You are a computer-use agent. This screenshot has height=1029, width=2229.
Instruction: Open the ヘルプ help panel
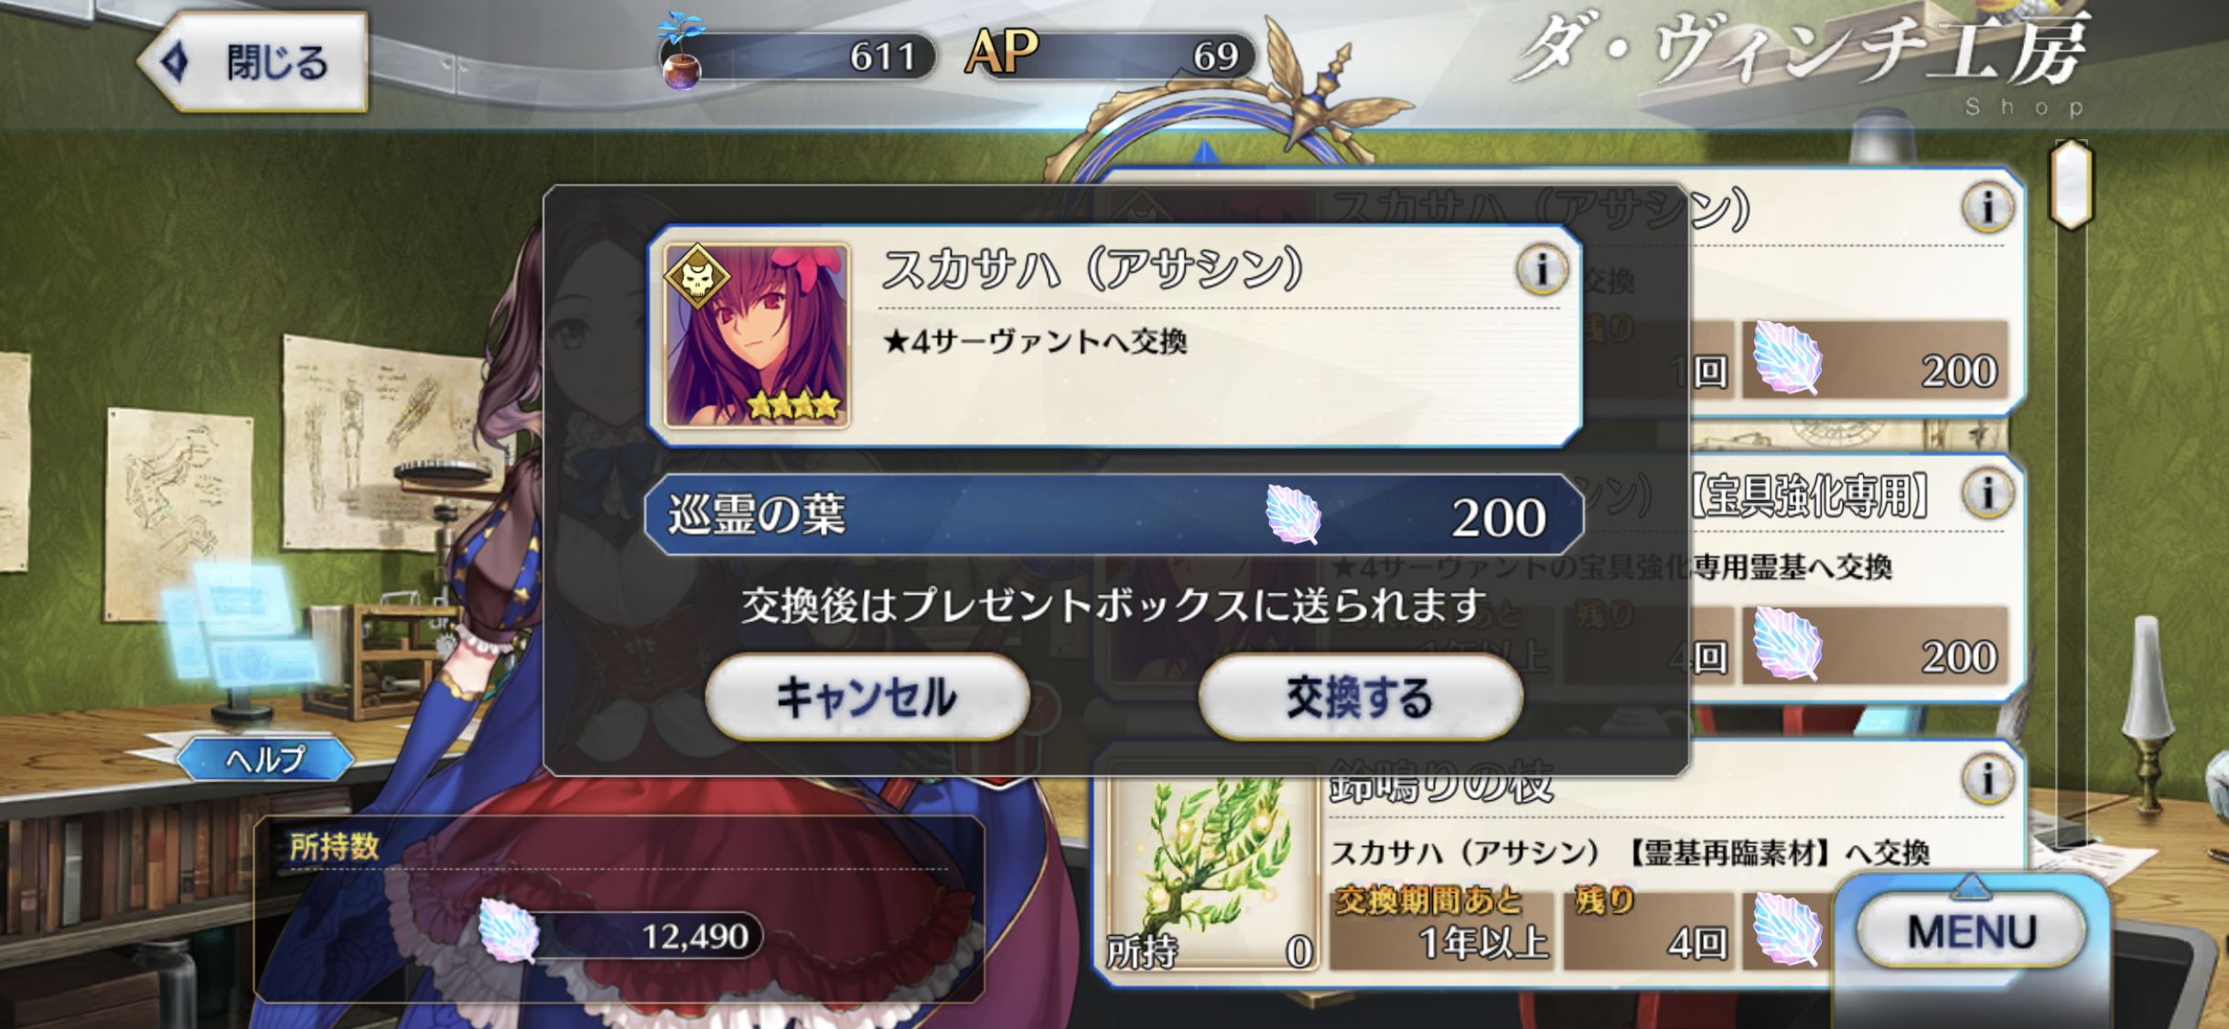coord(264,759)
